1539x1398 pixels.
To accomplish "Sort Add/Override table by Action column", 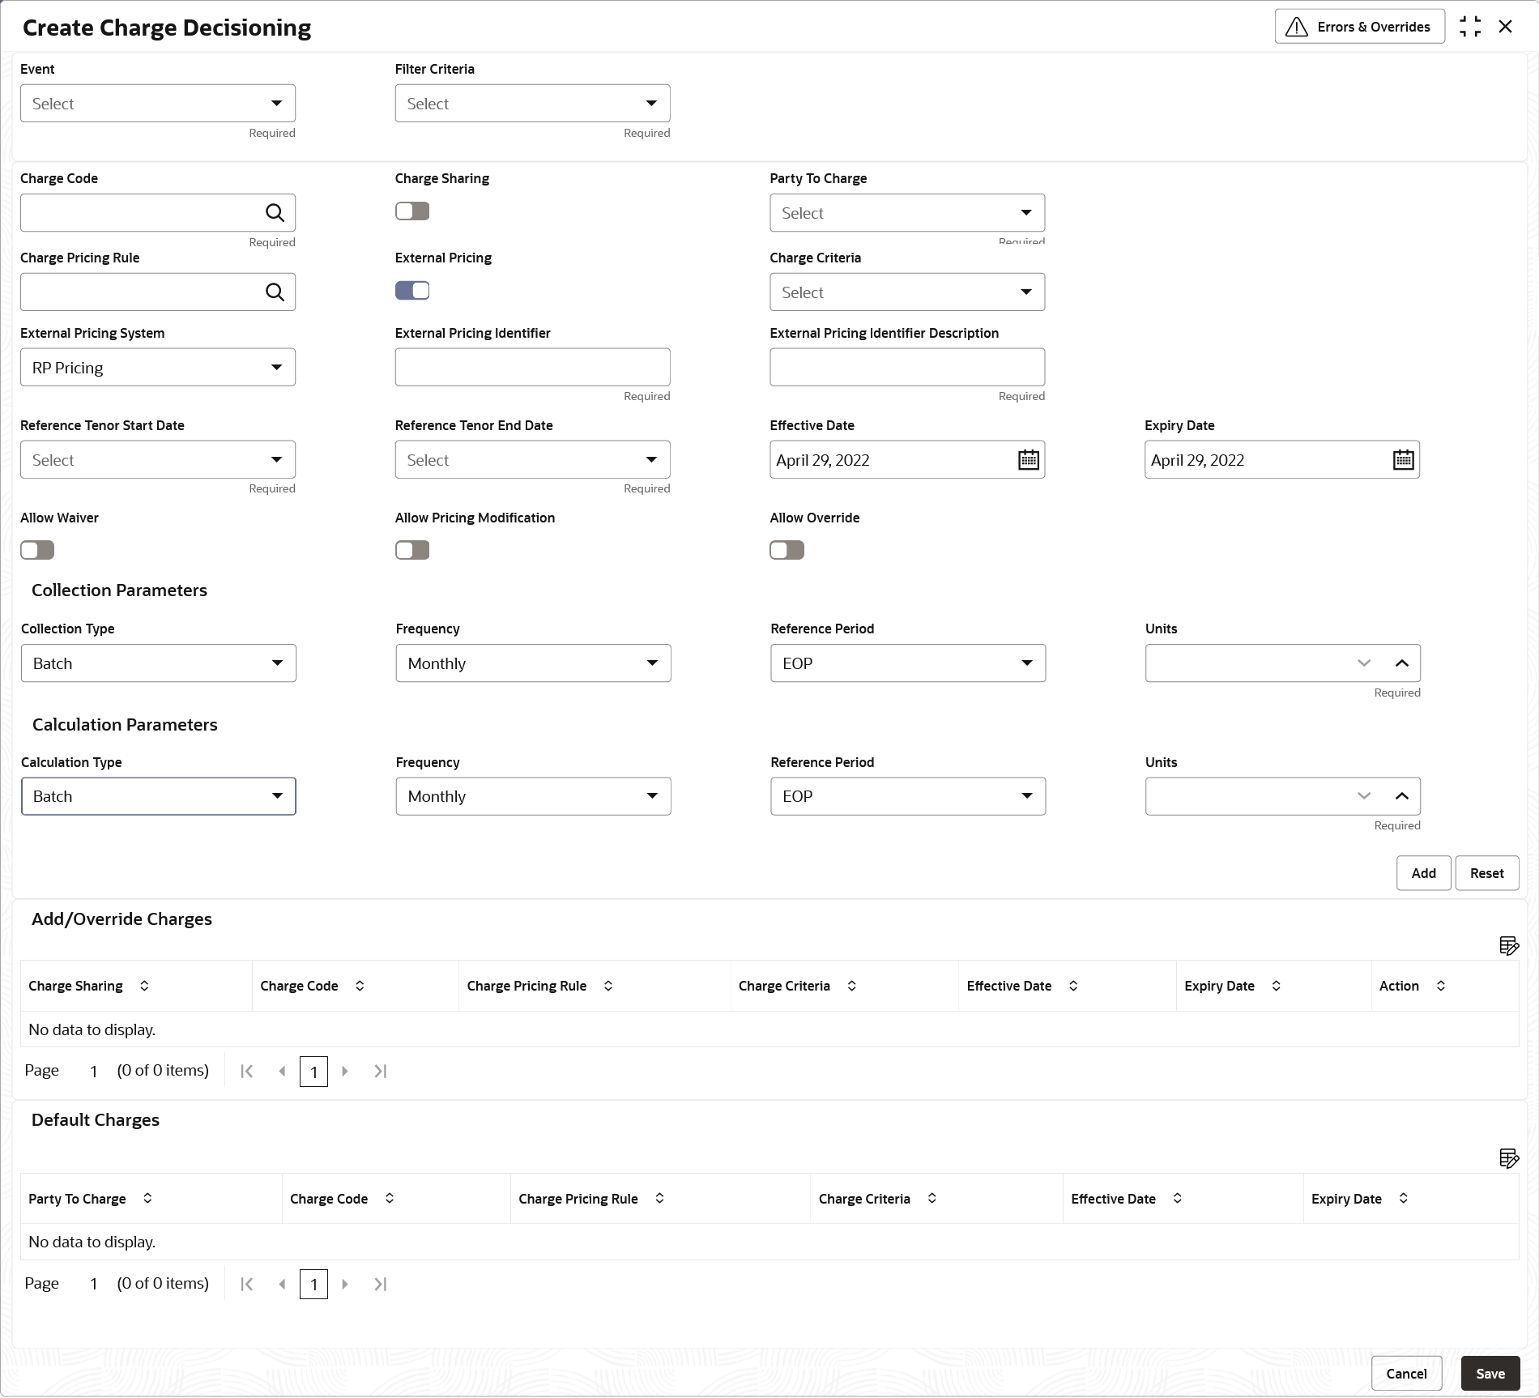I will tap(1441, 986).
